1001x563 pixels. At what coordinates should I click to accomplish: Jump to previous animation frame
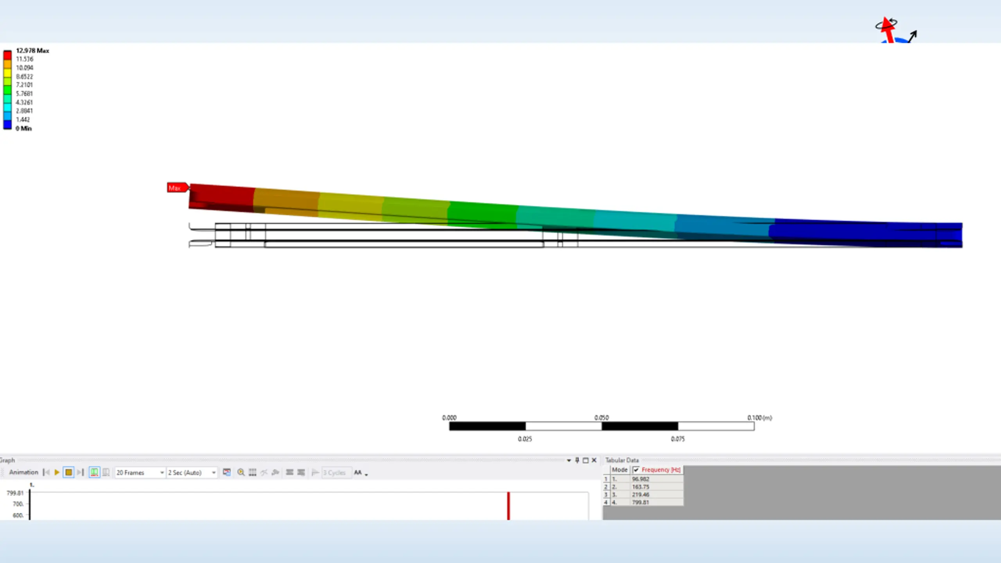coord(46,472)
